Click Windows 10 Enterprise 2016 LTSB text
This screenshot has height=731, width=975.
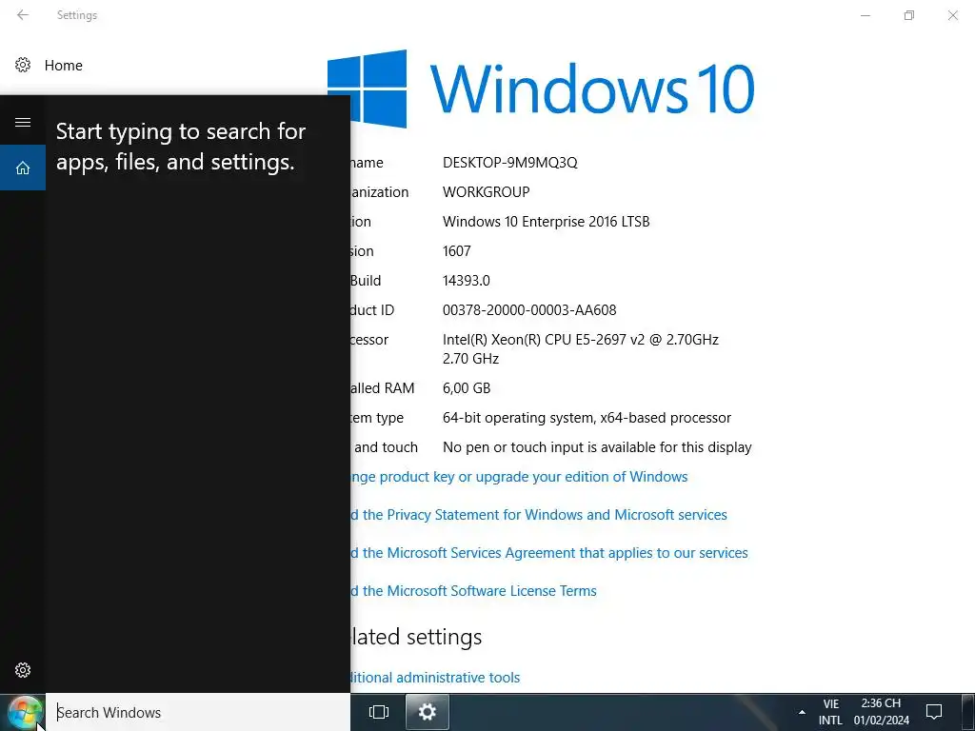(546, 221)
